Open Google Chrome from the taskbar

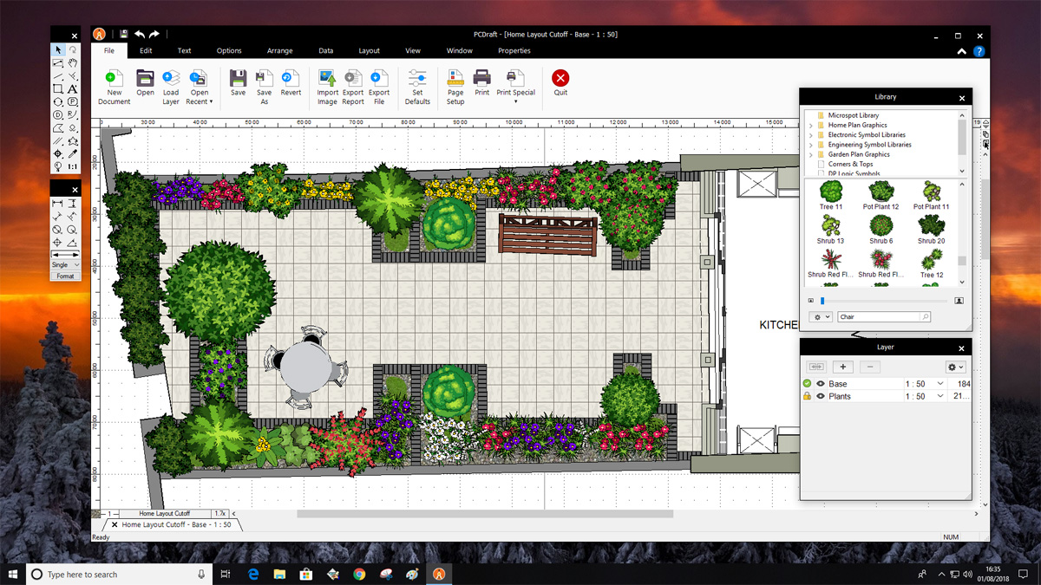coord(359,574)
